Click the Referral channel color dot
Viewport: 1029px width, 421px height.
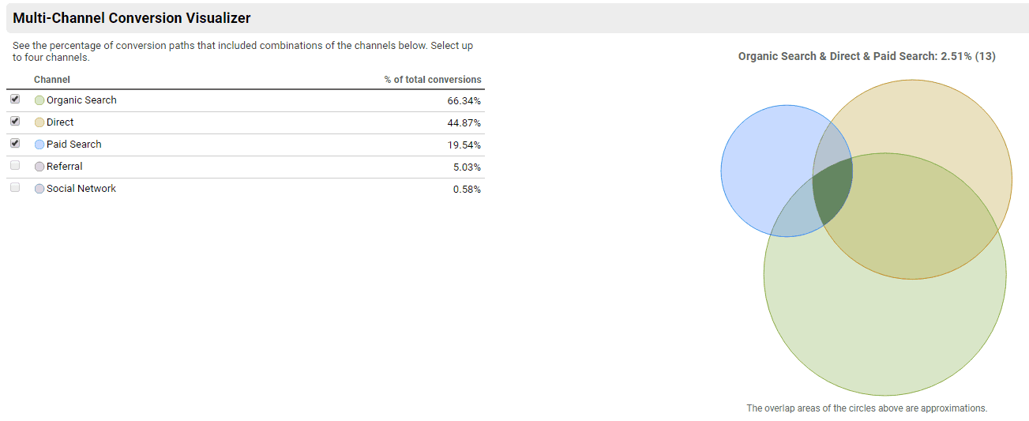39,167
